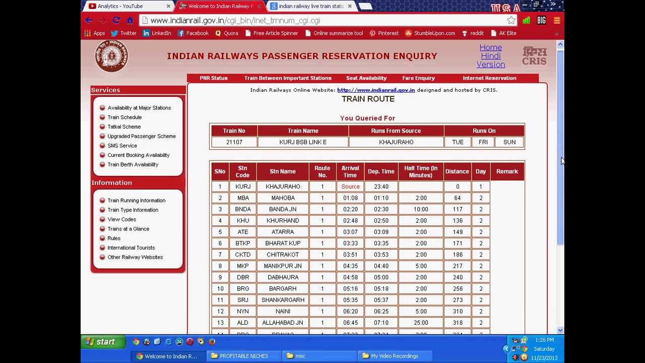Go back using the browser back arrow

tap(89, 20)
